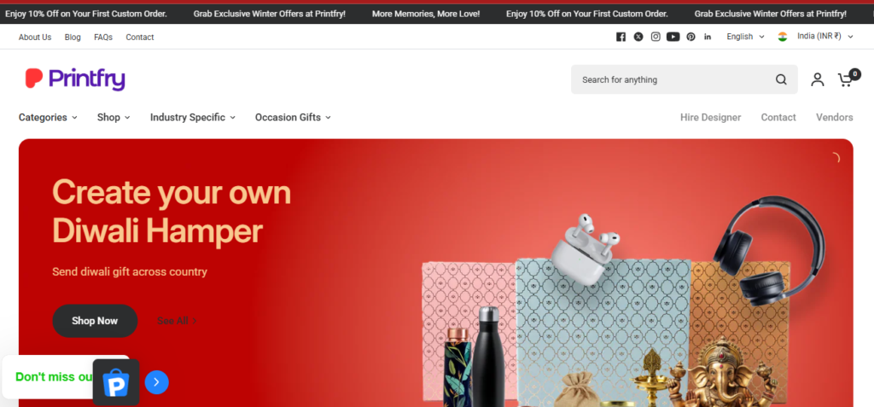Open the Industry Specific menu
The height and width of the screenshot is (407, 874).
(x=193, y=117)
